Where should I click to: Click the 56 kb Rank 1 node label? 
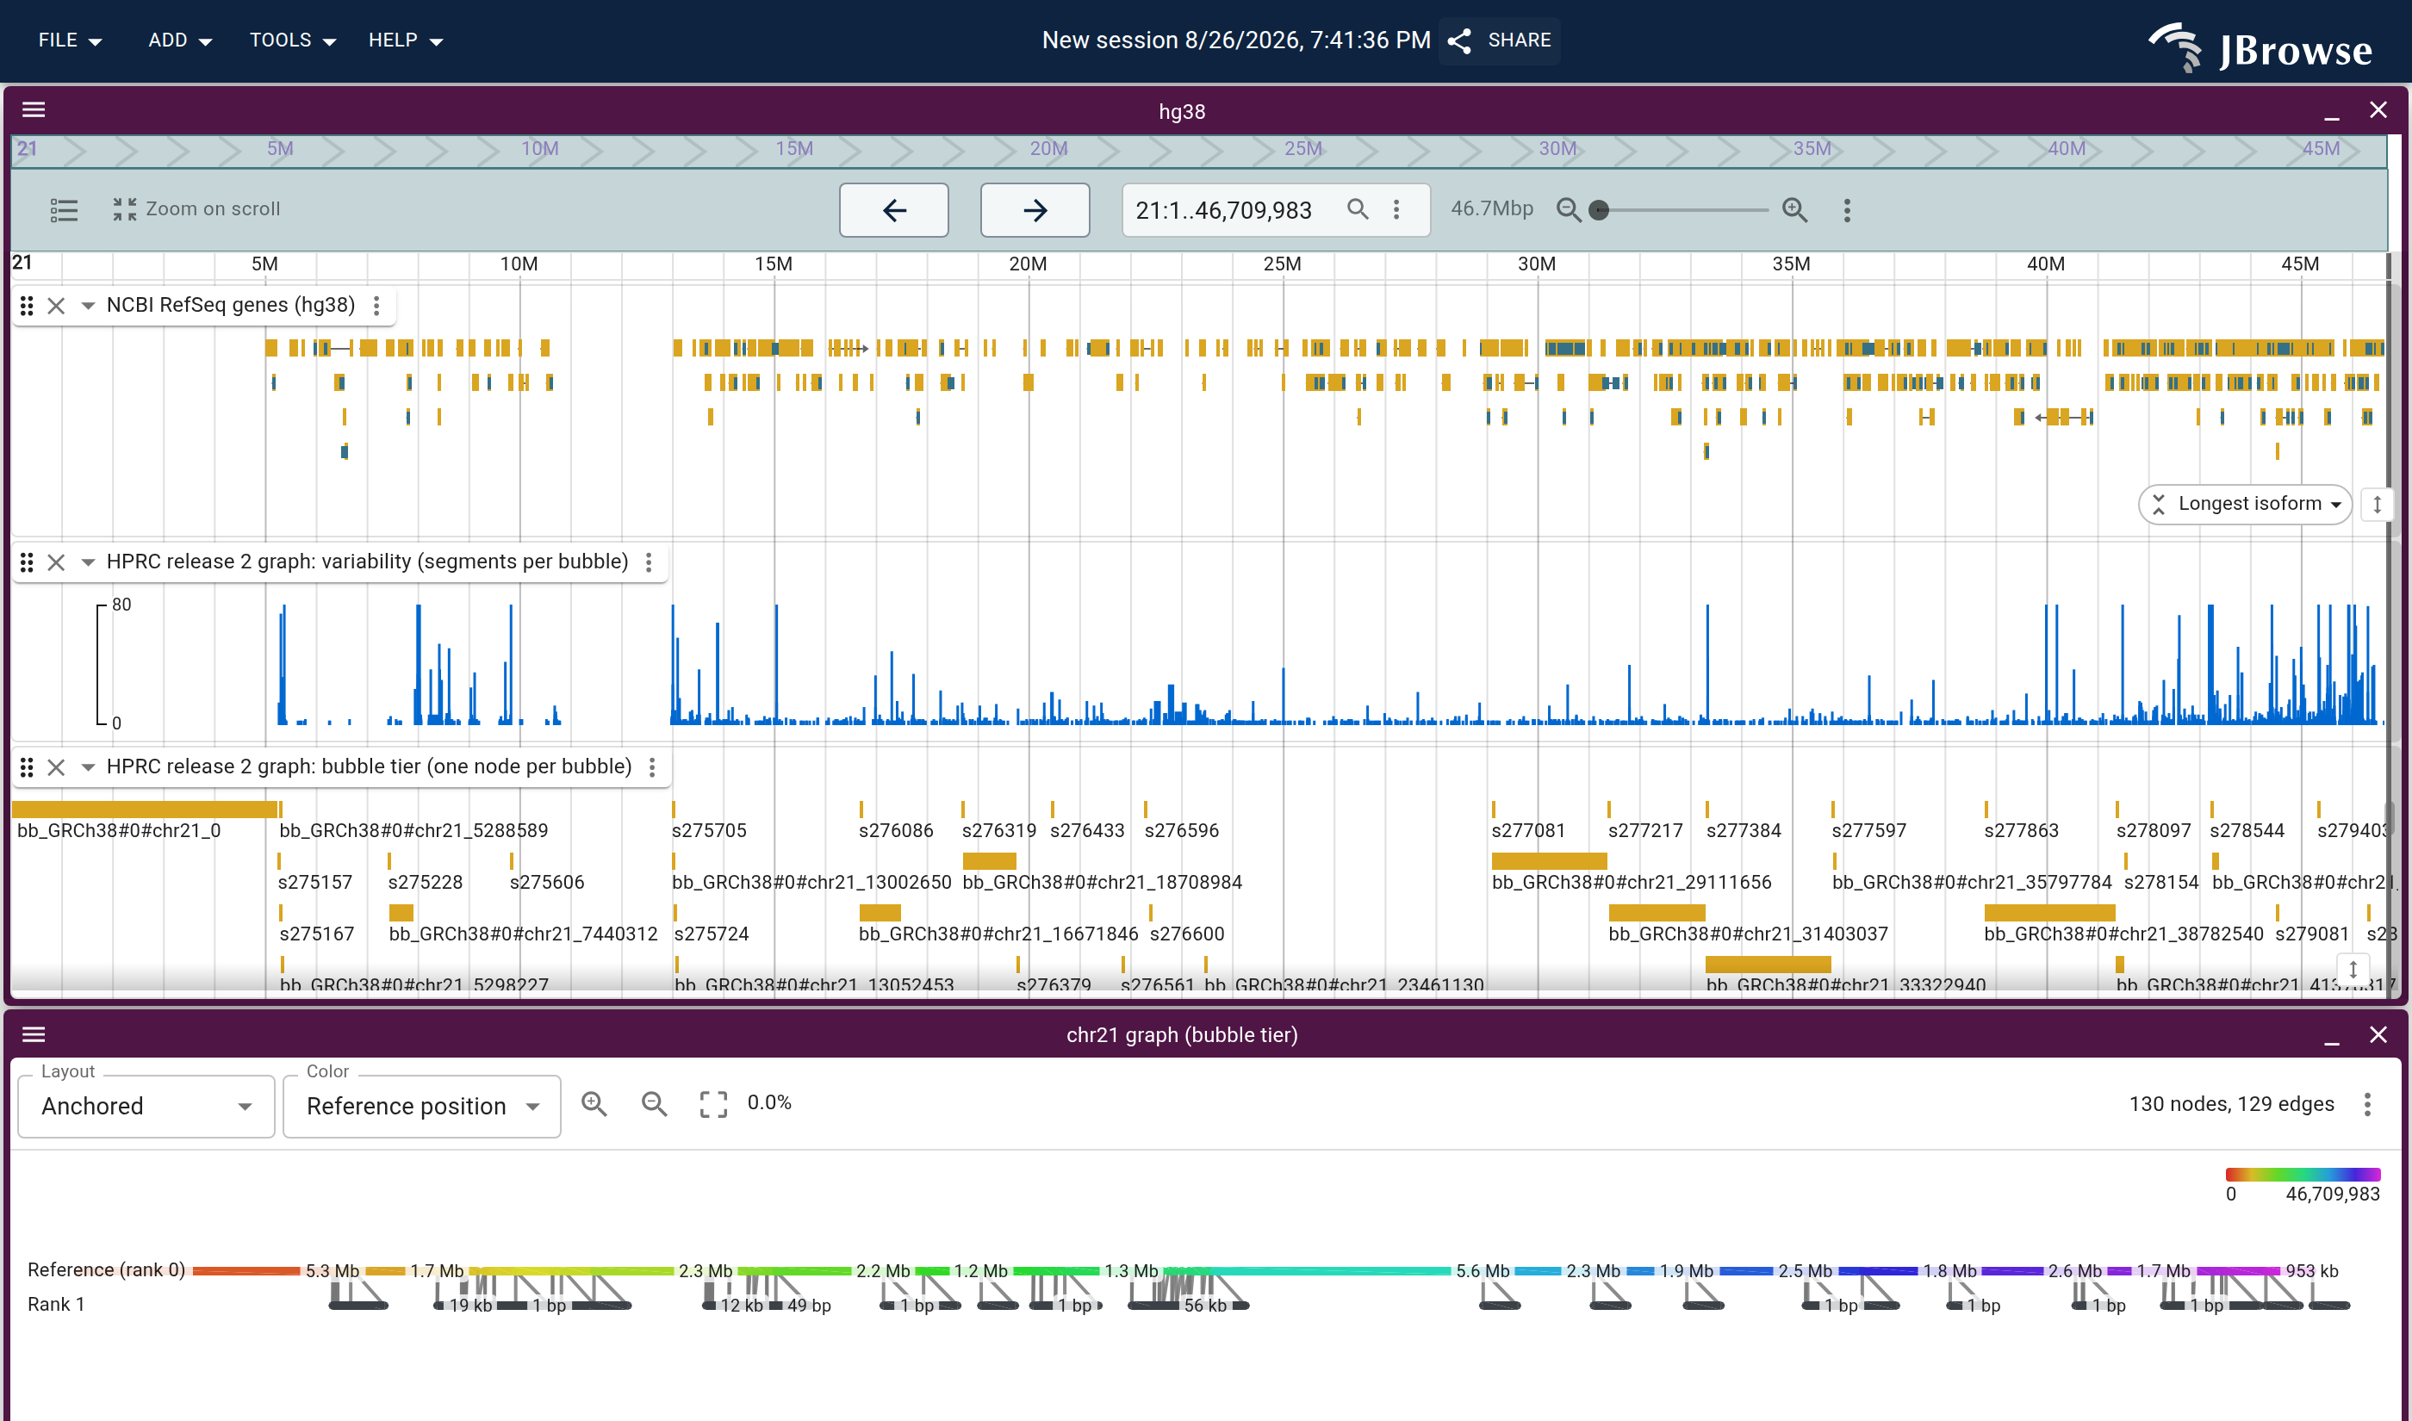[1204, 1305]
